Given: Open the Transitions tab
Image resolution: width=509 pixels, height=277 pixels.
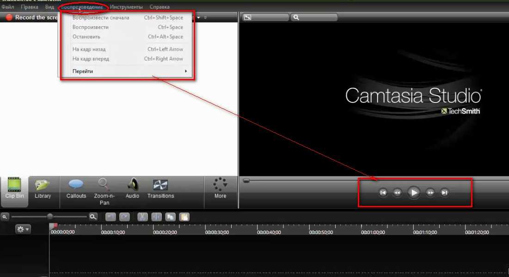Looking at the screenshot, I should click(x=160, y=189).
